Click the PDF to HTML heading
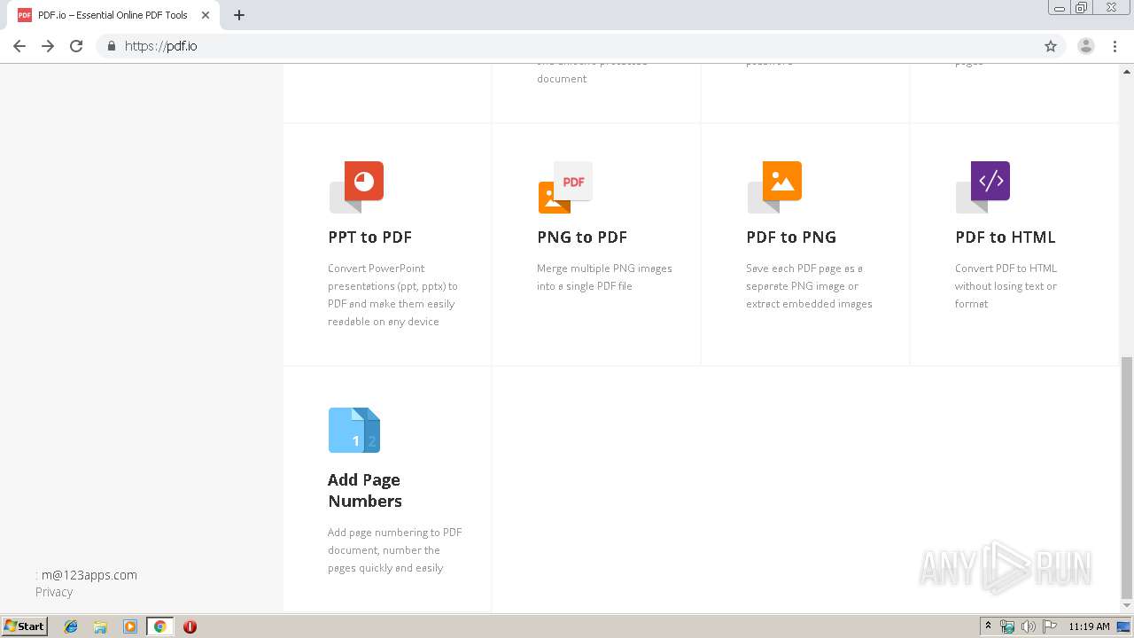1134x638 pixels. pyautogui.click(x=1006, y=237)
